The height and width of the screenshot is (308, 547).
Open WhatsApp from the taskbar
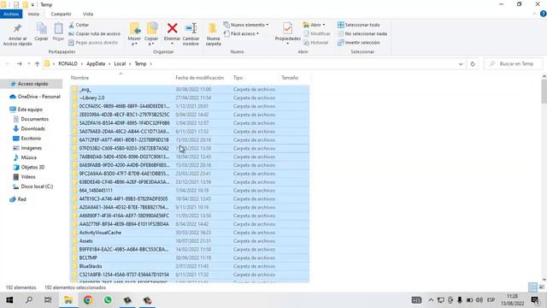point(108,300)
